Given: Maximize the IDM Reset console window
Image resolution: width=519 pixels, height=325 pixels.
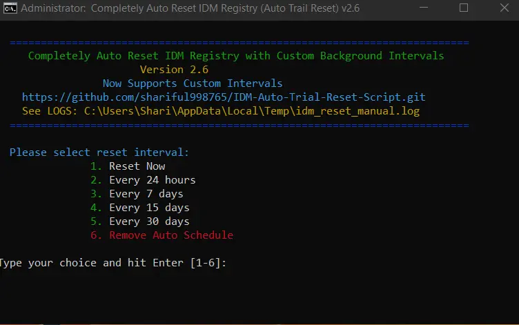Looking at the screenshot, I should (464, 8).
